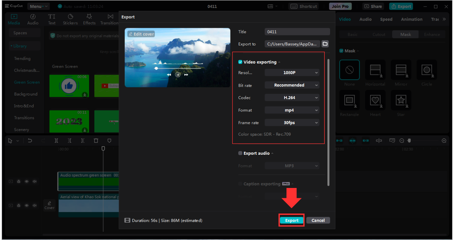
Task: Delete selected clip with trash icon
Action: click(96, 141)
